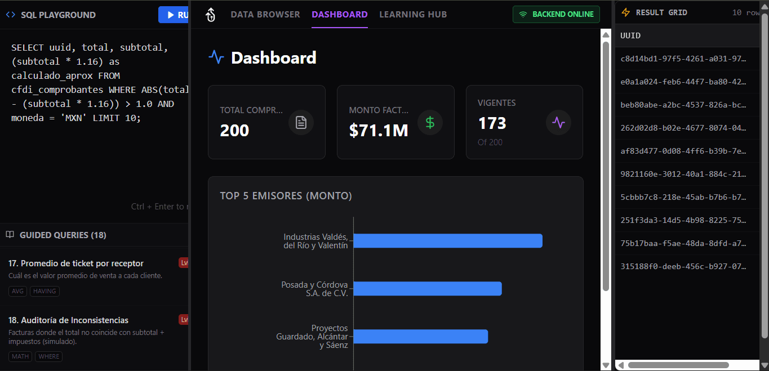The width and height of the screenshot is (769, 371).
Task: Click the Backend Online status badge
Action: pos(556,15)
